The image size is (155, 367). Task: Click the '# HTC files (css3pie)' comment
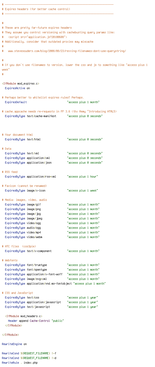coord(19,246)
